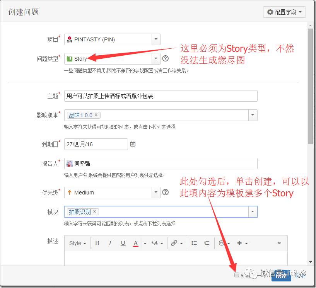Open the 优先级 priority dropdown arrow
Viewport: 316px width, 288px height.
tap(156, 193)
